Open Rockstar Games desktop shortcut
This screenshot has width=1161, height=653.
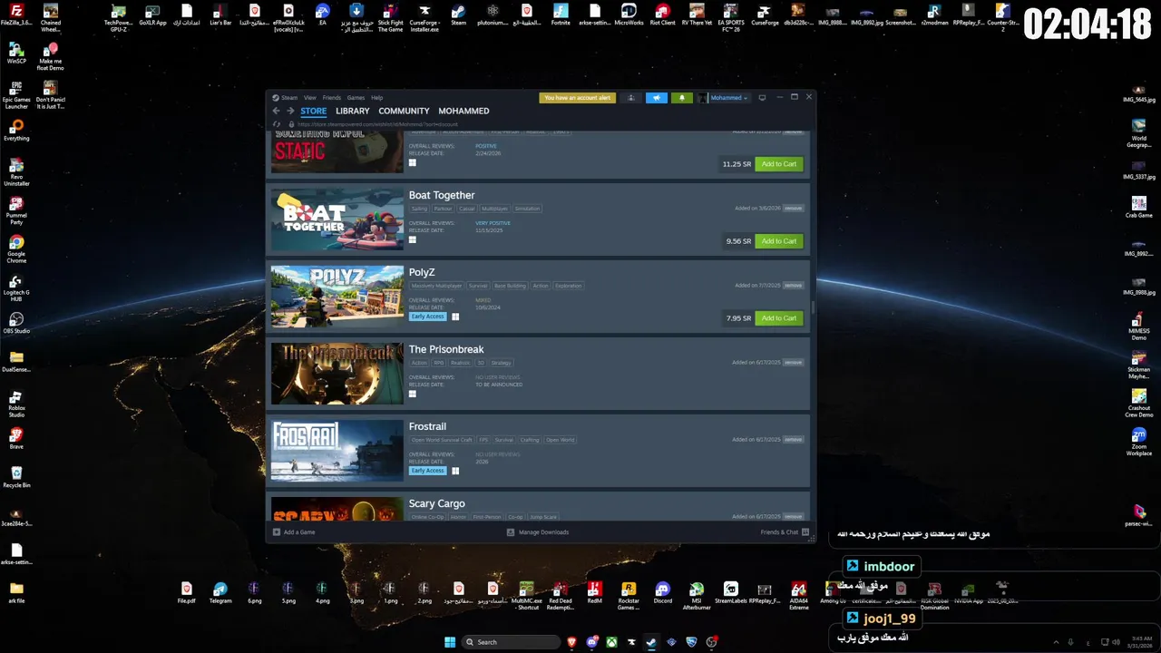pyautogui.click(x=629, y=596)
